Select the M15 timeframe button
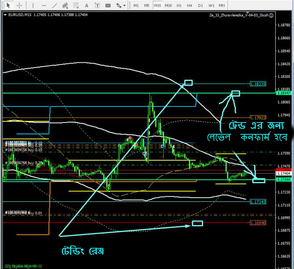The image size is (294, 269). coord(157,5)
